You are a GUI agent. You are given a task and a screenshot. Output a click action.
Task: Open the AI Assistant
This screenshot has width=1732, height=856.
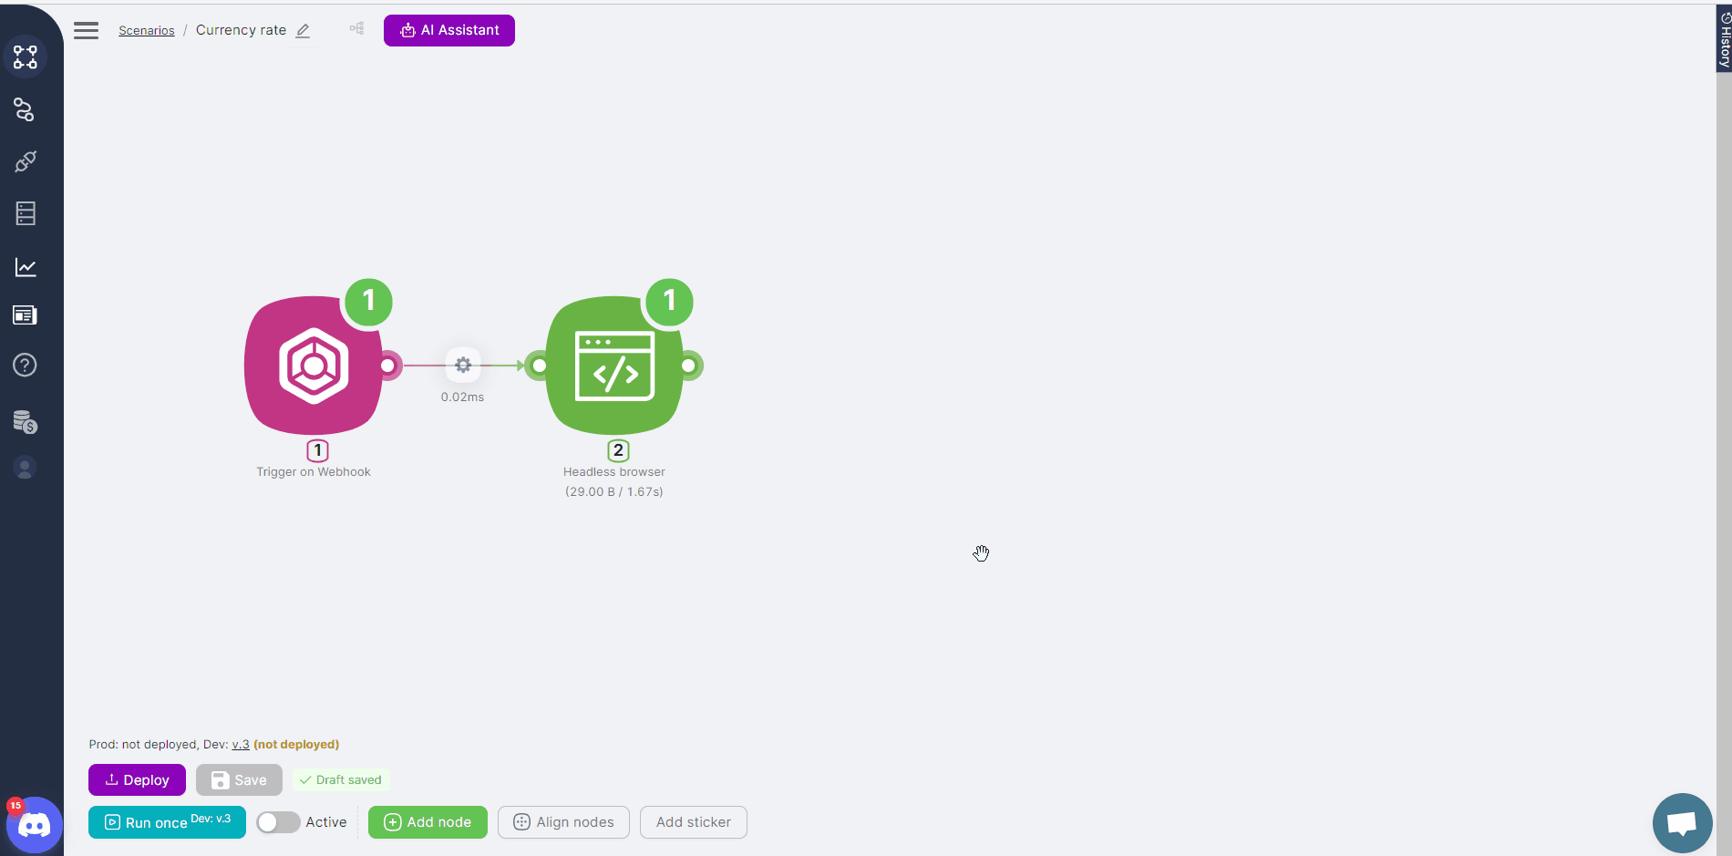(448, 30)
